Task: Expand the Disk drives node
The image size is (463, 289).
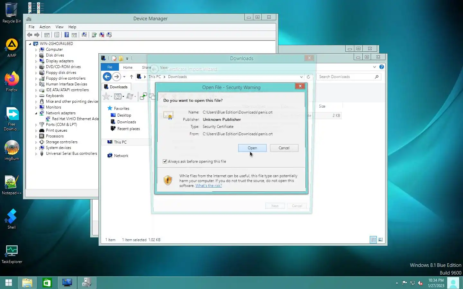Action: click(x=36, y=56)
